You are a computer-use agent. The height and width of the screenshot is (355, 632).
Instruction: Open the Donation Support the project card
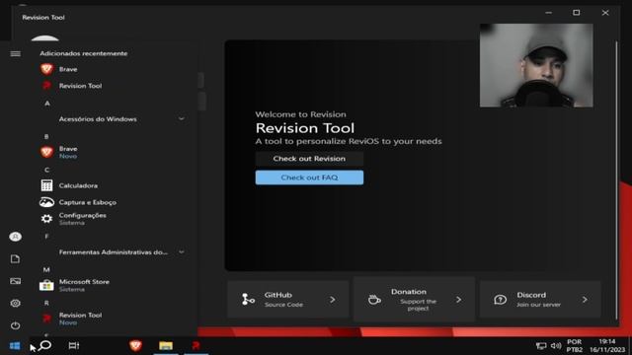tap(414, 300)
